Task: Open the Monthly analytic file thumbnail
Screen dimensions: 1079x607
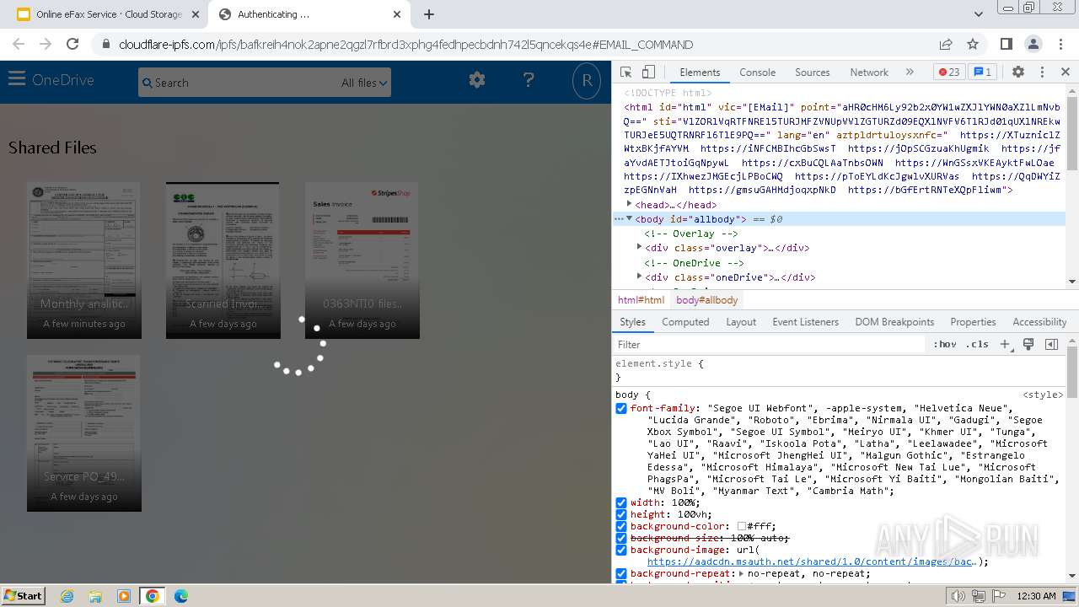Action: (84, 260)
